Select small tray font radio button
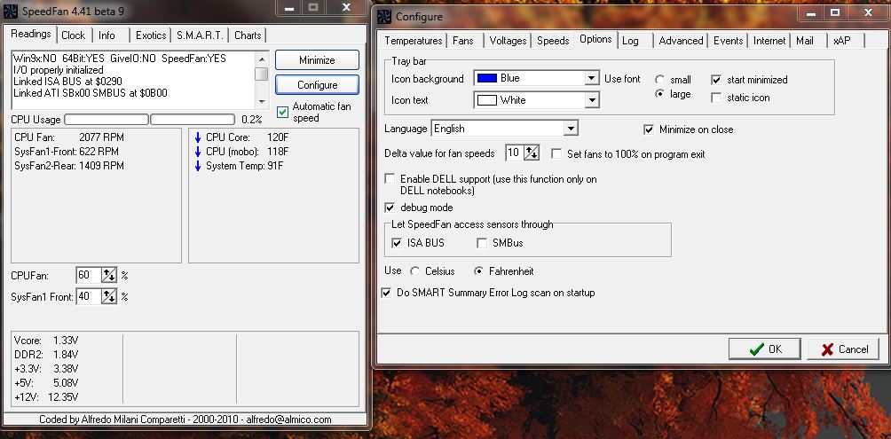The image size is (891, 439). point(659,80)
